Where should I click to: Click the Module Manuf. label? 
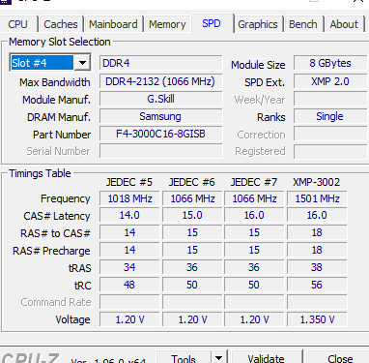click(x=56, y=100)
